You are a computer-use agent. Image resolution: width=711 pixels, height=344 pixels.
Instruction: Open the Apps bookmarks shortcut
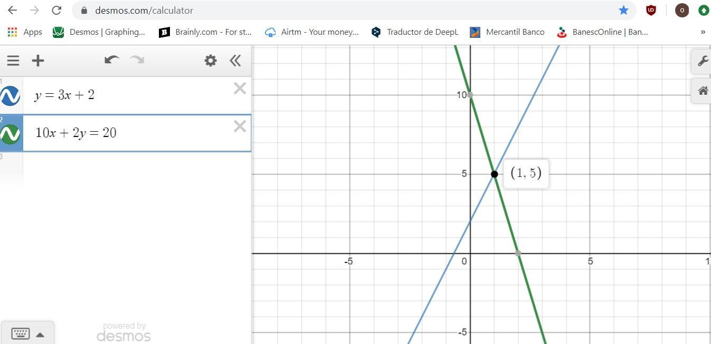tap(25, 32)
